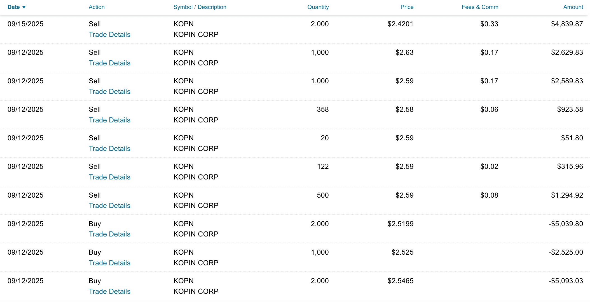Select the KOPN symbol in 09/15/2025 row
The height and width of the screenshot is (303, 590).
[183, 24]
